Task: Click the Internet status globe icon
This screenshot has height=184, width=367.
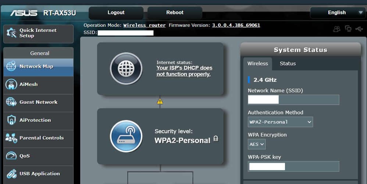Action: point(126,69)
